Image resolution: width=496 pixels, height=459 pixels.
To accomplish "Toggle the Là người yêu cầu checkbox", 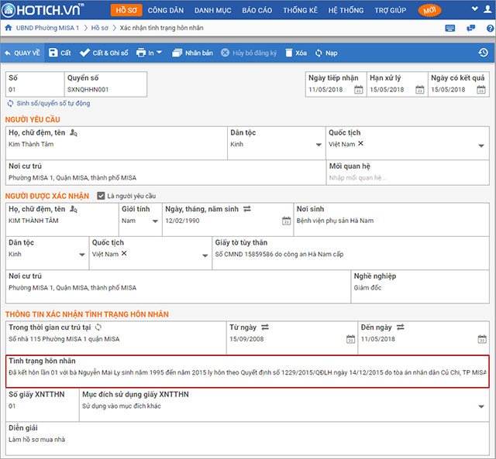I will 101,196.
